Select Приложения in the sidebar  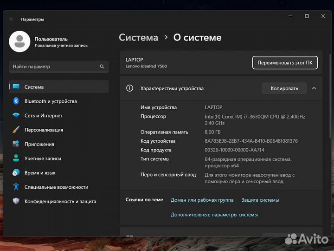(59, 144)
